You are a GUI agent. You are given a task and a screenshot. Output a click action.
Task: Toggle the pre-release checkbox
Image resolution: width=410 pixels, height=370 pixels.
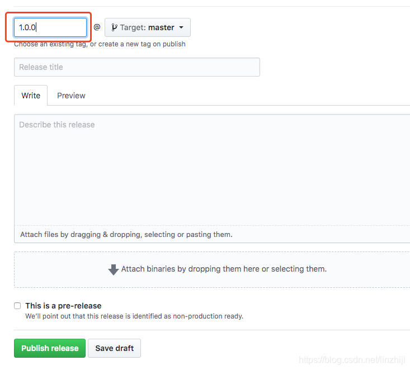coord(17,306)
